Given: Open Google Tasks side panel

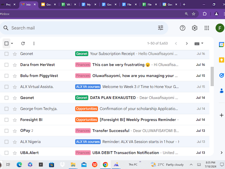Looking at the screenshot, I should pyautogui.click(x=222, y=75).
